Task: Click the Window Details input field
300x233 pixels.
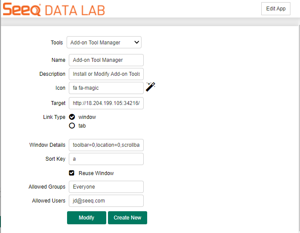Action: click(x=106, y=145)
